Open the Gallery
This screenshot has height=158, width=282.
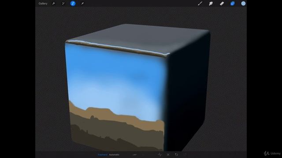(x=43, y=4)
